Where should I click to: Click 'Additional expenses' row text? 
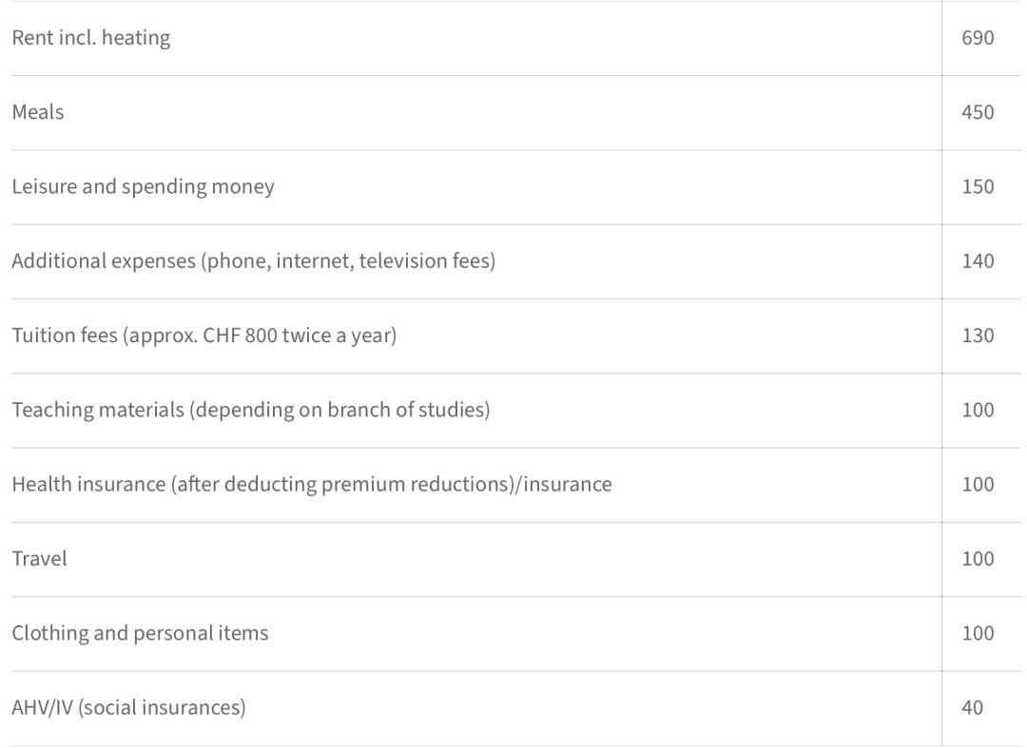pos(254,261)
